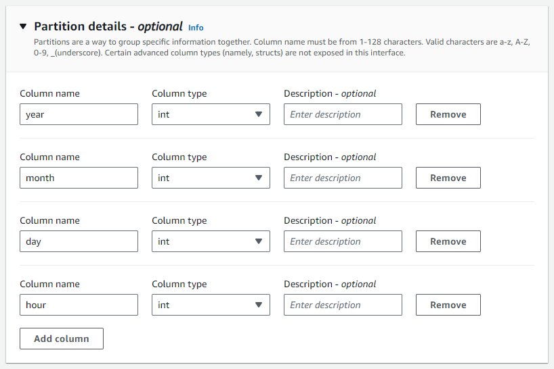
Task: Click description field for day column
Action: (x=343, y=241)
